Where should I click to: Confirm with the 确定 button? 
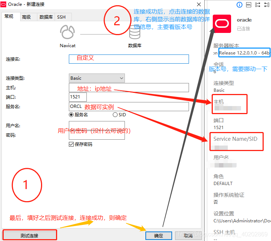159,236
